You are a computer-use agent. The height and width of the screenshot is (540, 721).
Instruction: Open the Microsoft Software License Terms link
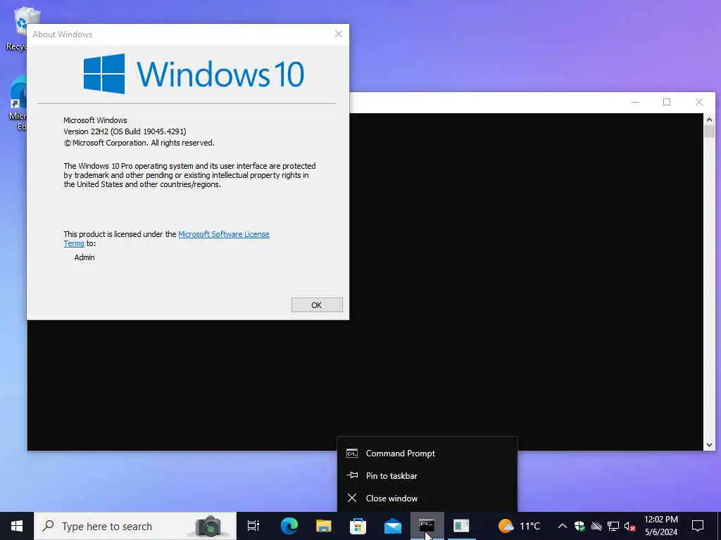[x=223, y=234]
